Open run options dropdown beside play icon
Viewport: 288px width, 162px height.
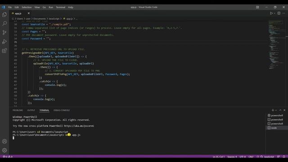pos(274,13)
